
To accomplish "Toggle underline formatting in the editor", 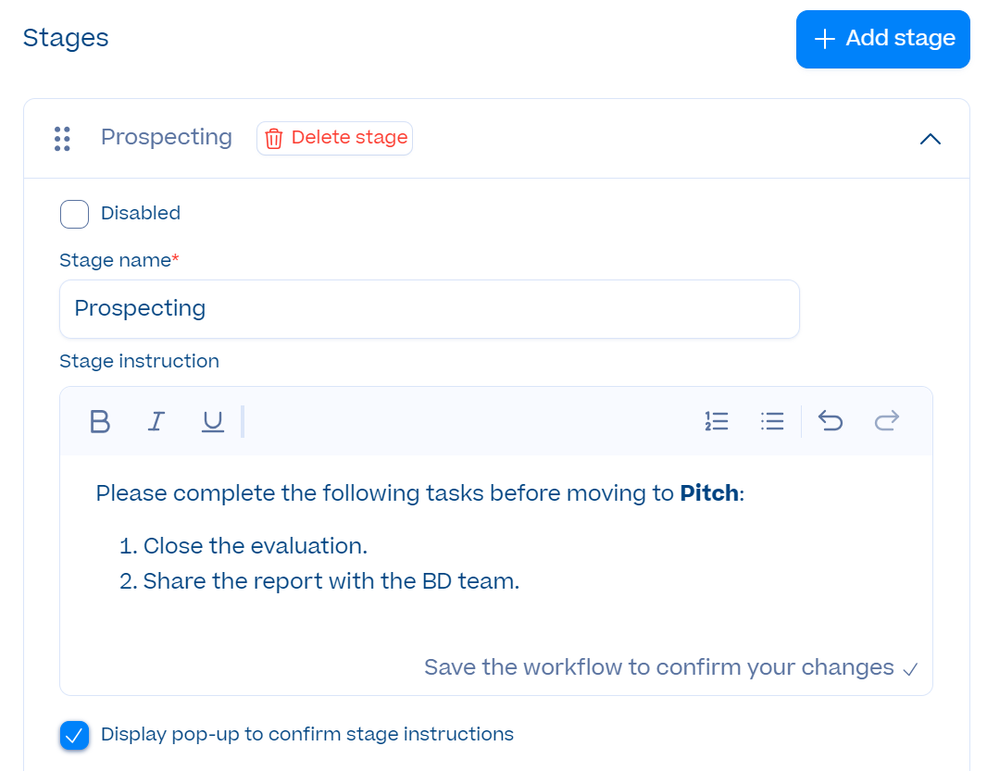I will [x=213, y=421].
